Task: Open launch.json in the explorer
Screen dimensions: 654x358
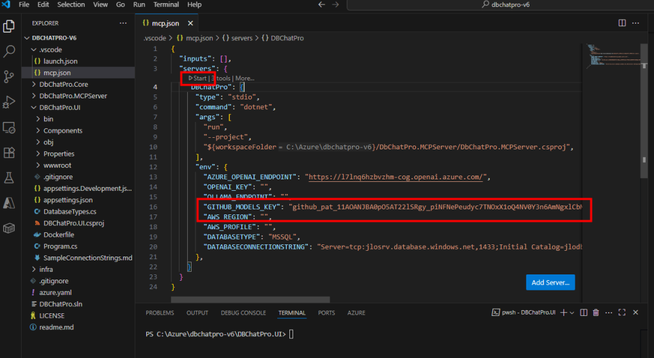Action: [x=79, y=61]
